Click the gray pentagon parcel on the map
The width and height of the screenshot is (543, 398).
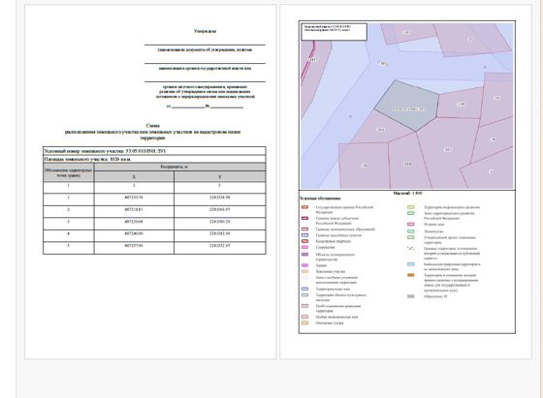(x=408, y=105)
